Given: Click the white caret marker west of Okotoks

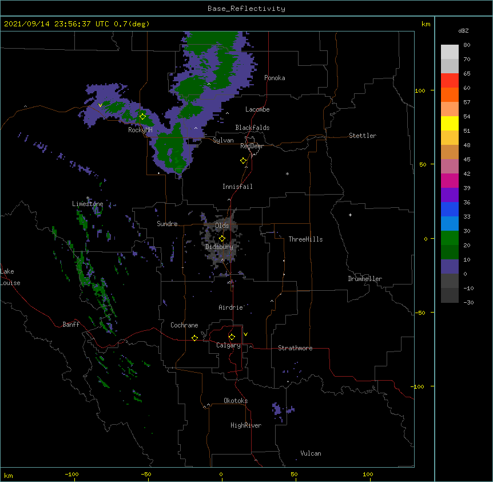Looking at the screenshot, I should click(x=208, y=405).
